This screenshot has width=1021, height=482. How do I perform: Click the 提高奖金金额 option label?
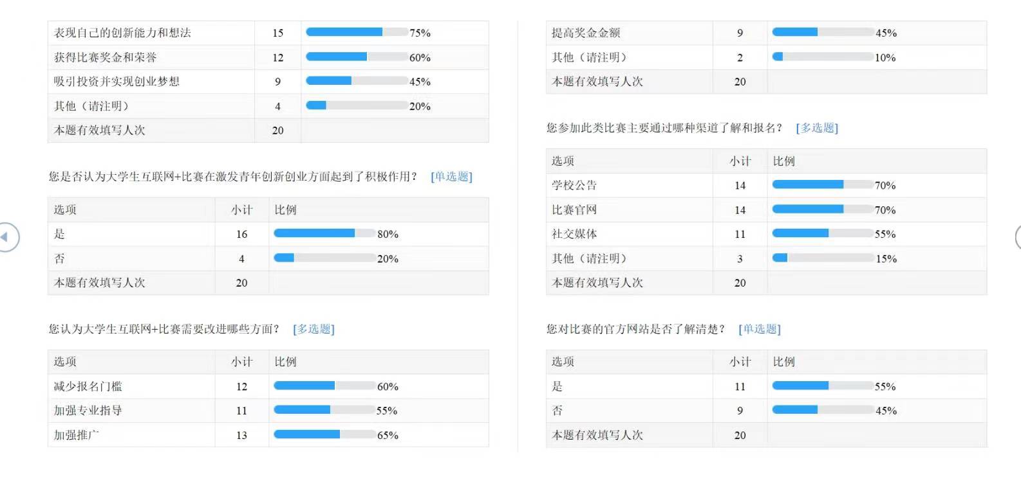tap(586, 33)
